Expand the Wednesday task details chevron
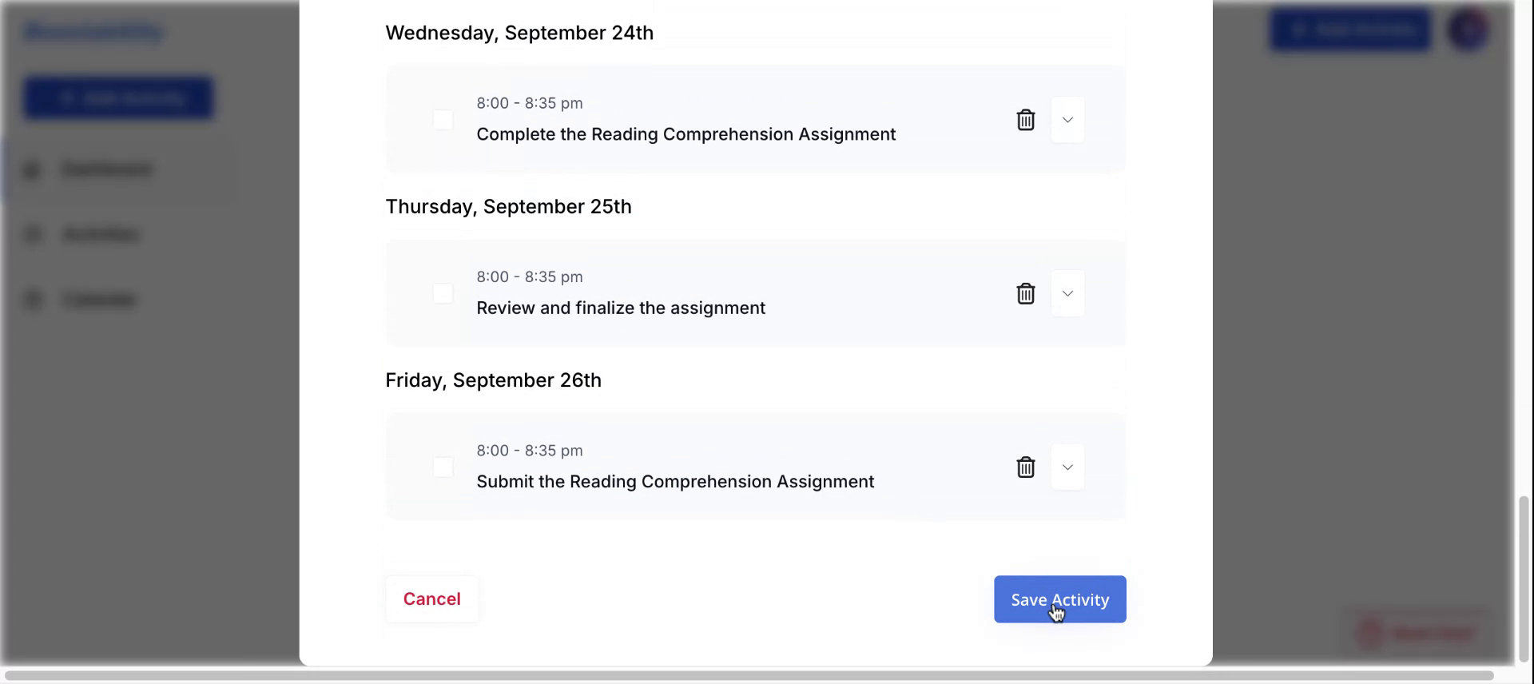1534x684 pixels. 1067,120
